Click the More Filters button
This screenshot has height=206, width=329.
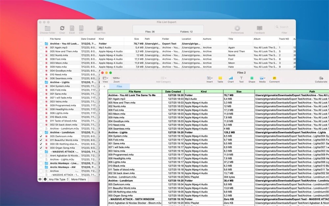79,179
